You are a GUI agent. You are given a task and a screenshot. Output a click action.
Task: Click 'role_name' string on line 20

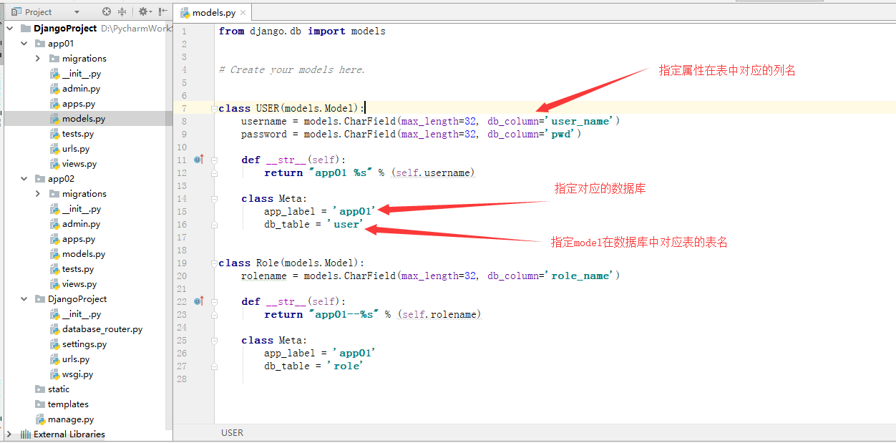tap(580, 276)
